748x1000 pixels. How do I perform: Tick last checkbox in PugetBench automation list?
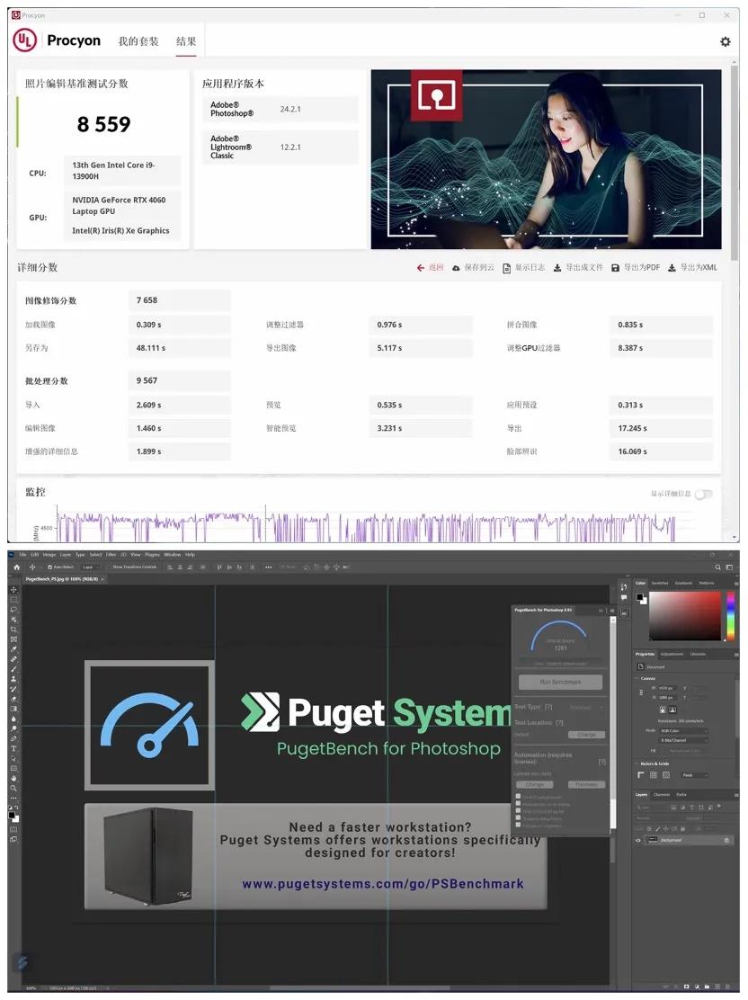(518, 826)
